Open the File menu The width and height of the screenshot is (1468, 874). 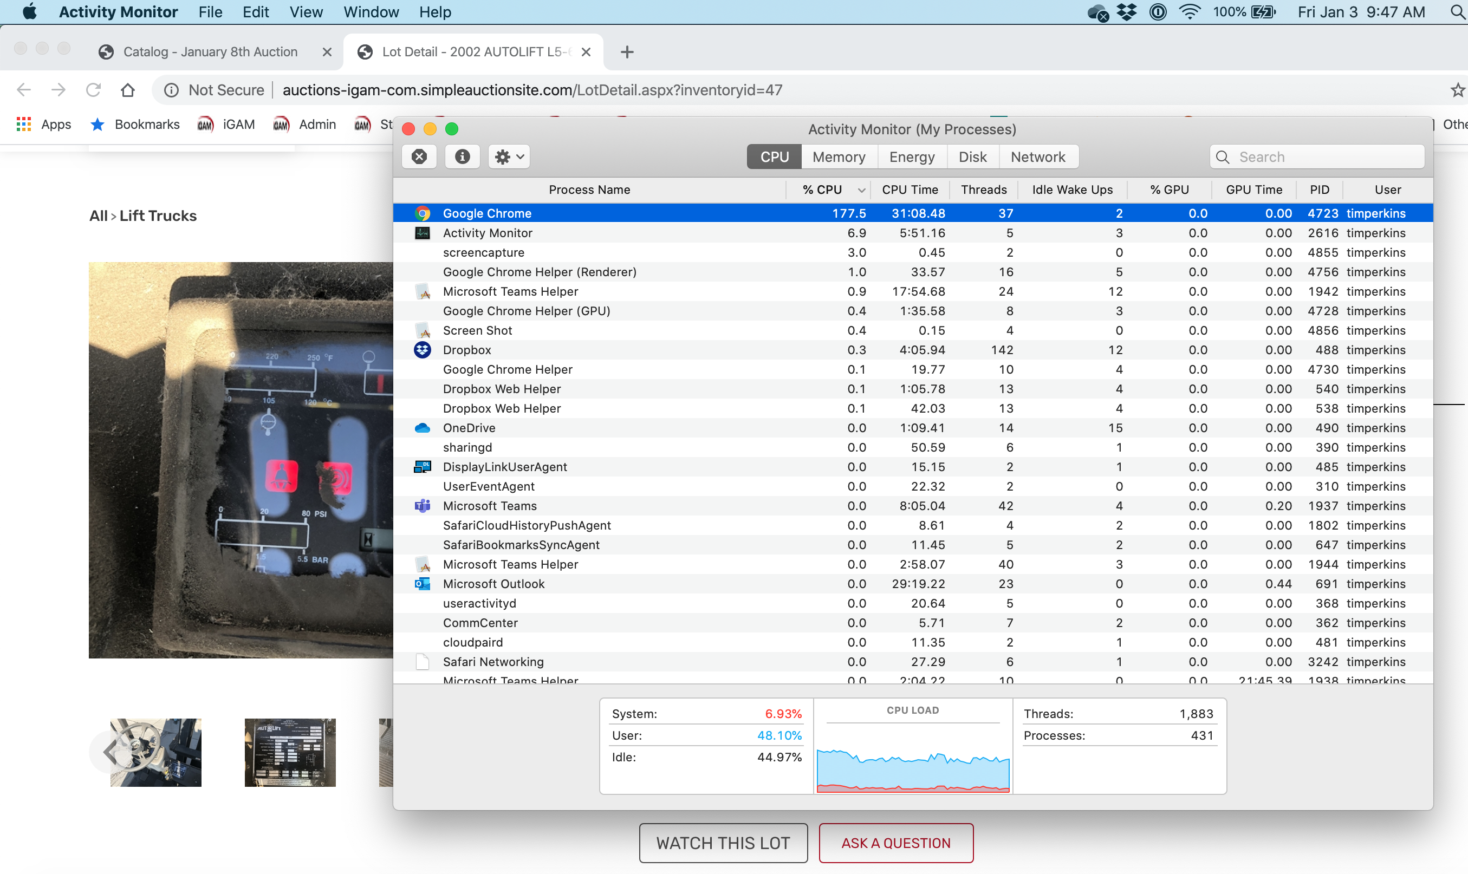point(210,12)
